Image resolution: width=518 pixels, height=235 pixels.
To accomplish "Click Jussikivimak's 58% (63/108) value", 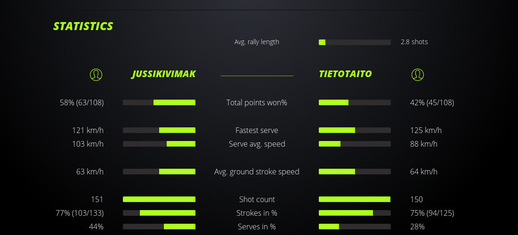I will [x=82, y=102].
